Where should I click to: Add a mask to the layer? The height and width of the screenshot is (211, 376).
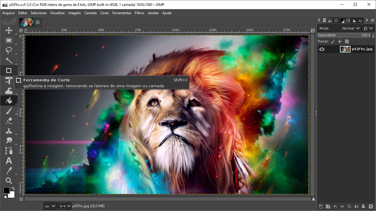click(x=363, y=206)
